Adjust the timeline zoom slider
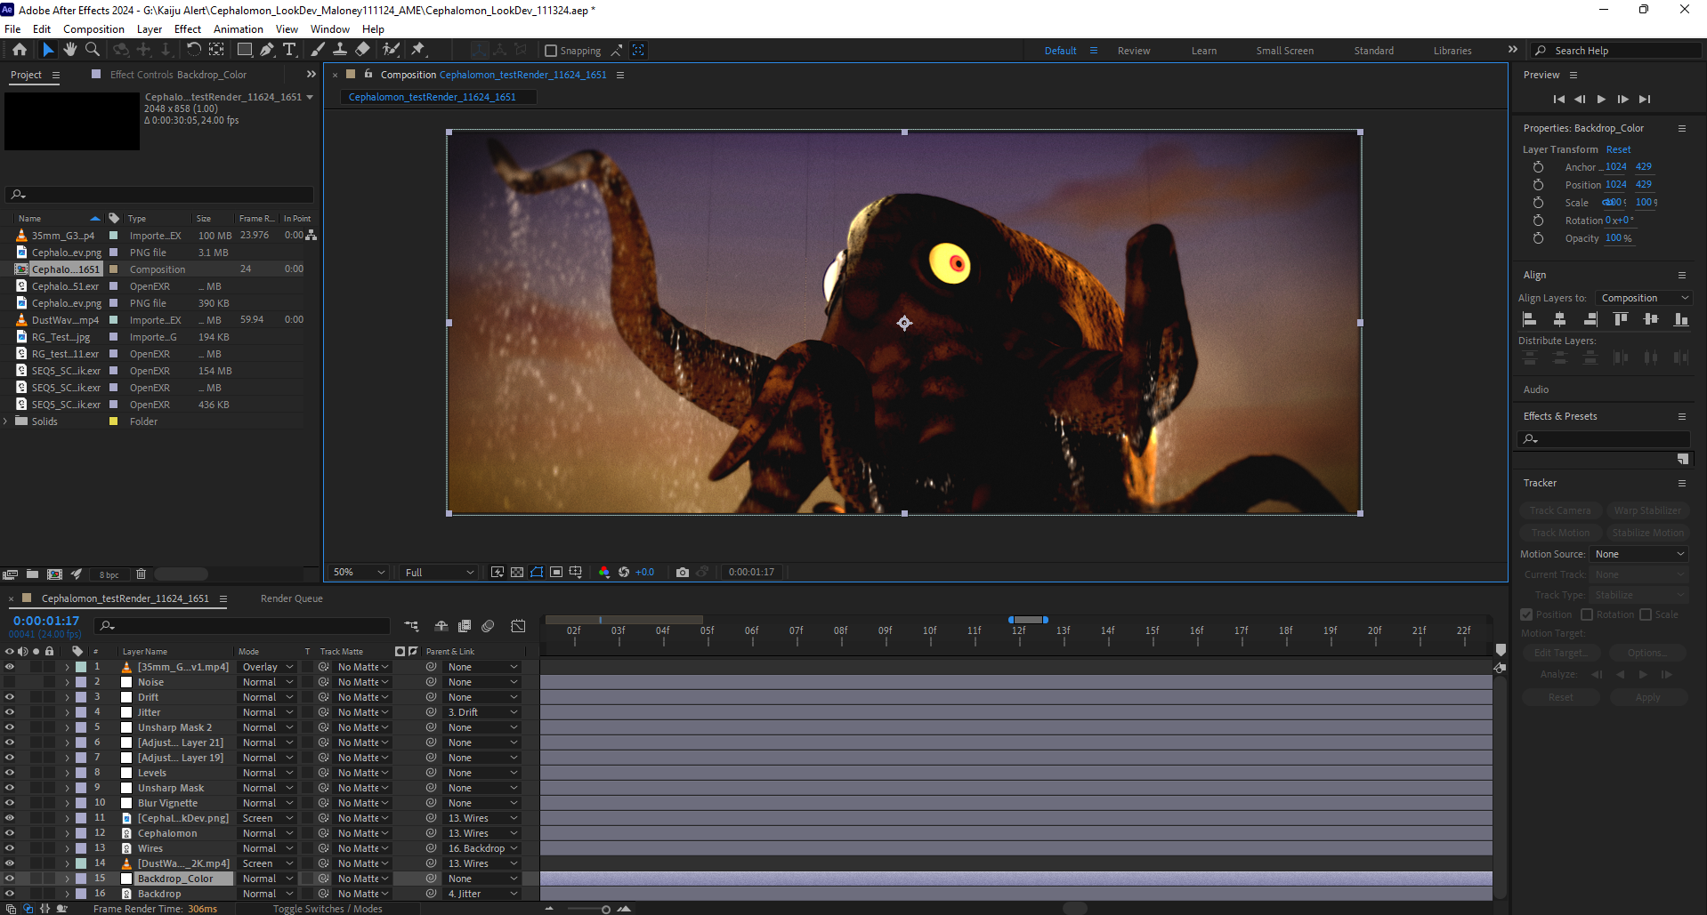Image resolution: width=1707 pixels, height=915 pixels. tap(605, 909)
